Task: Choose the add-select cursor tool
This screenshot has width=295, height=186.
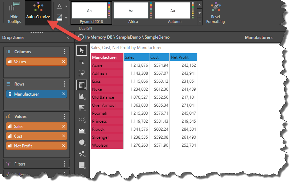Action: click(x=82, y=62)
